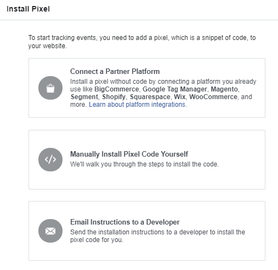Select Connect a Partner Platform heading

point(115,71)
